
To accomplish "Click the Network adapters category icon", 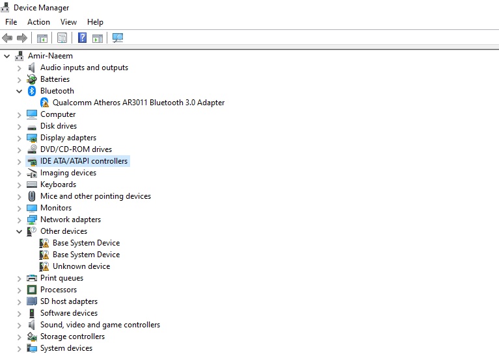I will [32, 220].
